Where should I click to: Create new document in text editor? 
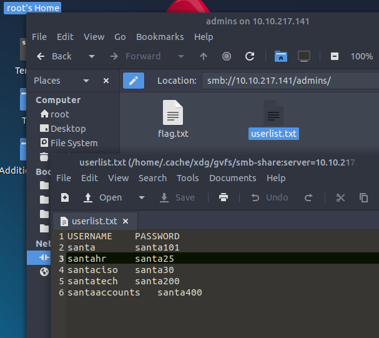[65, 197]
